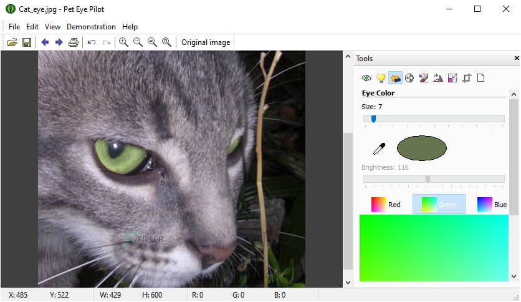
Task: Choose the Red color palette
Action: click(x=386, y=204)
